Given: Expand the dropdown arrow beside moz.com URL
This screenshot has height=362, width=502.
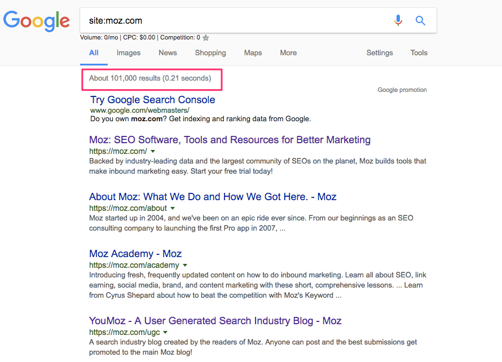Looking at the screenshot, I should [x=152, y=151].
